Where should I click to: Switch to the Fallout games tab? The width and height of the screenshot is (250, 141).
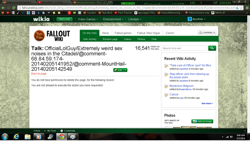point(123,33)
